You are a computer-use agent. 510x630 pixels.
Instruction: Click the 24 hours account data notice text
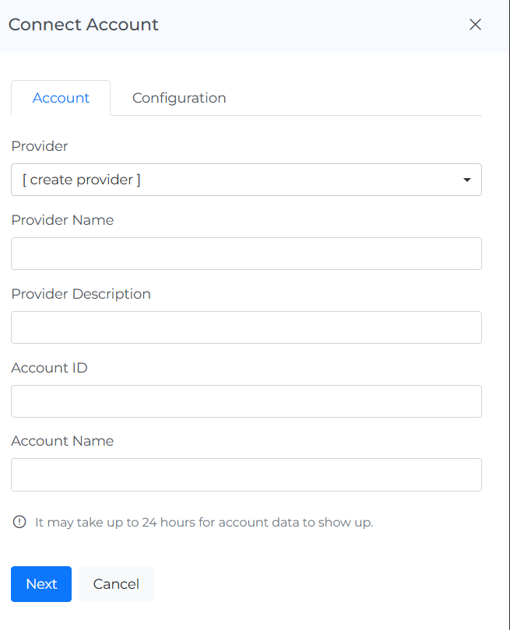click(204, 522)
